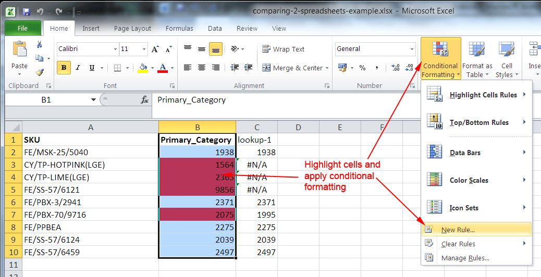
Task: Open the General number format dropdown
Action: pos(411,49)
